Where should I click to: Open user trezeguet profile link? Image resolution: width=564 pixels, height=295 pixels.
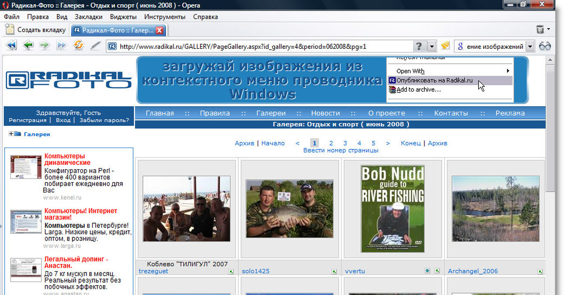click(153, 271)
